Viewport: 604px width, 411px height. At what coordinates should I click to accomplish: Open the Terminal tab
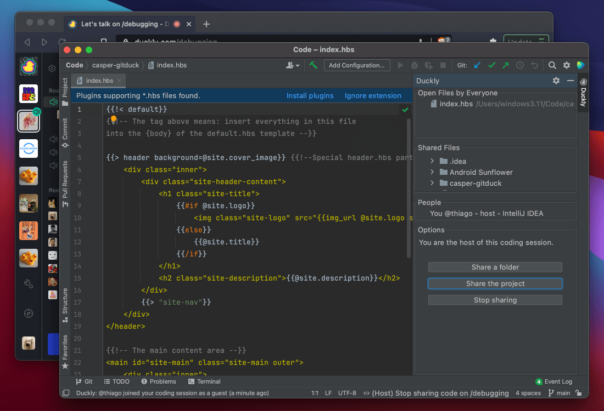point(204,381)
